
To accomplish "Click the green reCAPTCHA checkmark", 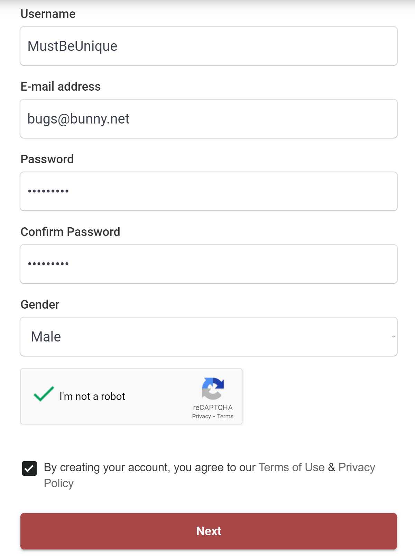I will tap(44, 394).
